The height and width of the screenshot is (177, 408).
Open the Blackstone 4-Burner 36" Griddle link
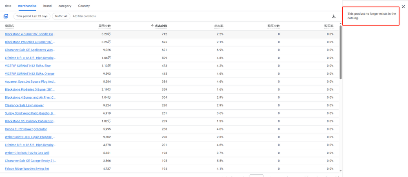(30, 34)
